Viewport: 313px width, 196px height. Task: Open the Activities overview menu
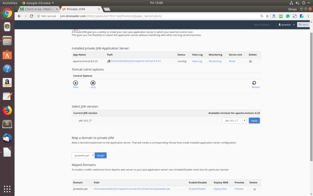click(10, 3)
